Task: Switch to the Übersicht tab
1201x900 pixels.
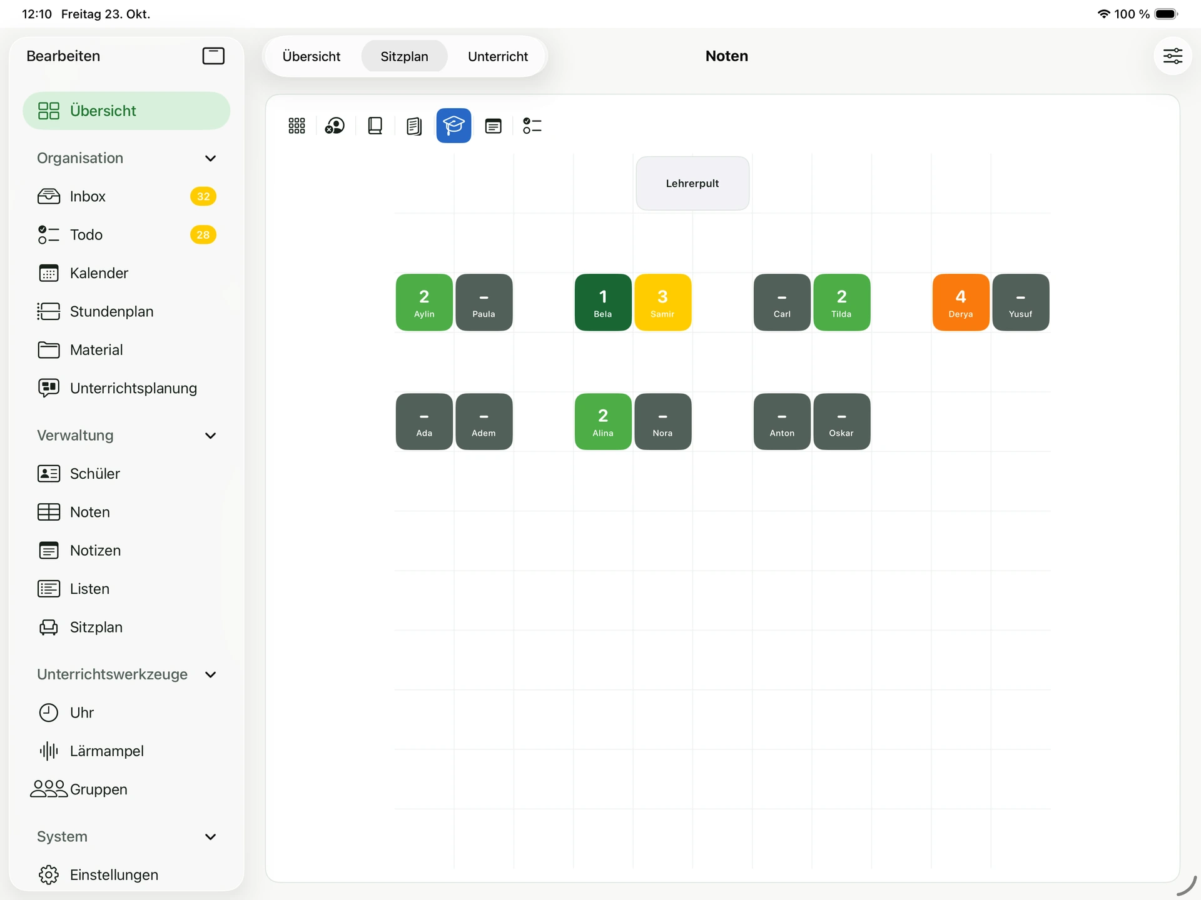Action: (x=312, y=56)
